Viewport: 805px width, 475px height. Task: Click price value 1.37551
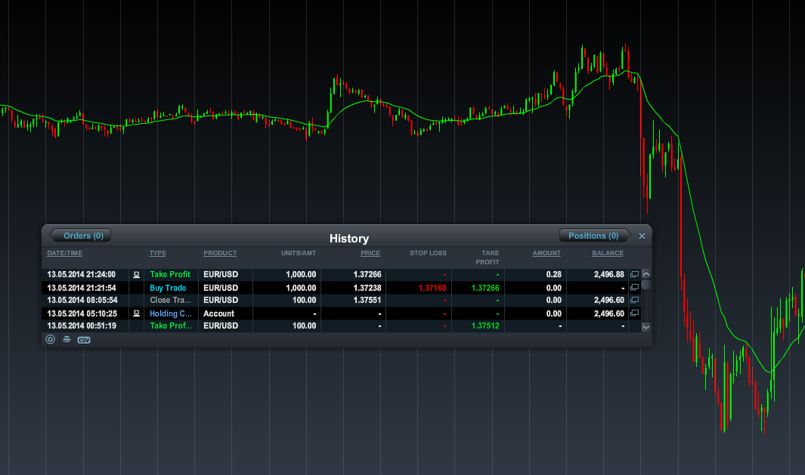pyautogui.click(x=367, y=300)
